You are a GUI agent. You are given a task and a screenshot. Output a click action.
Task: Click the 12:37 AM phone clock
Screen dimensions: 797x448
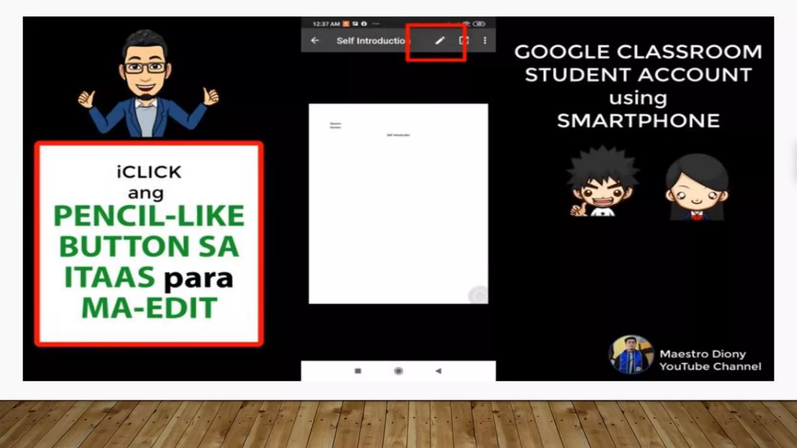coord(326,24)
